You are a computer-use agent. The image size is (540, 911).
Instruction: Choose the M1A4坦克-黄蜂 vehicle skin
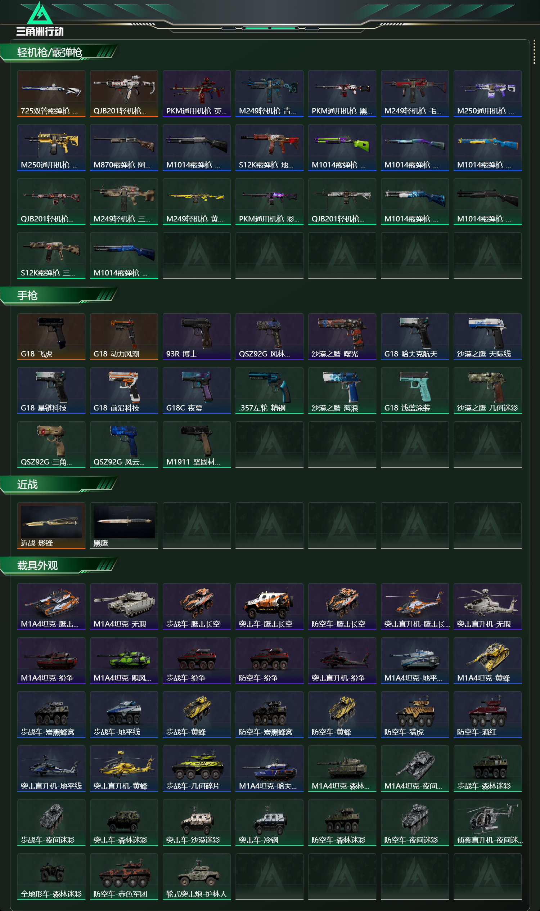tap(487, 661)
